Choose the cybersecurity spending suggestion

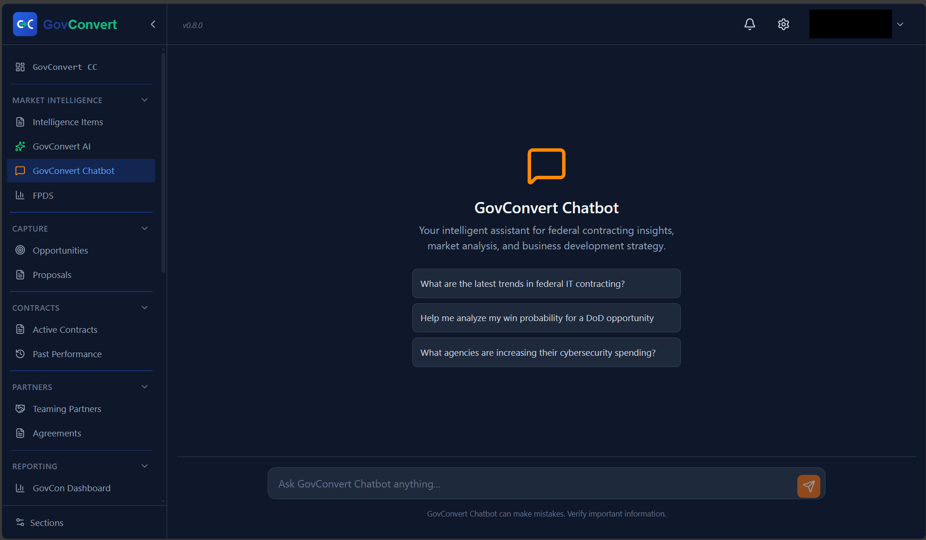coord(546,352)
